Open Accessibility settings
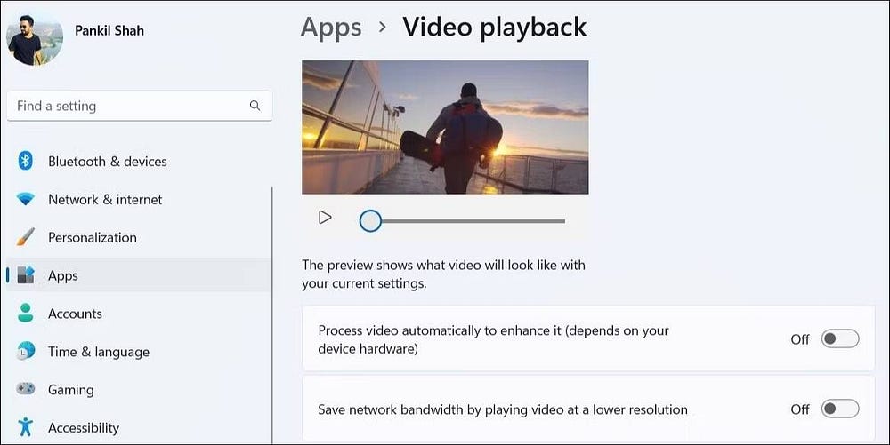This screenshot has height=445, width=890. [139, 427]
